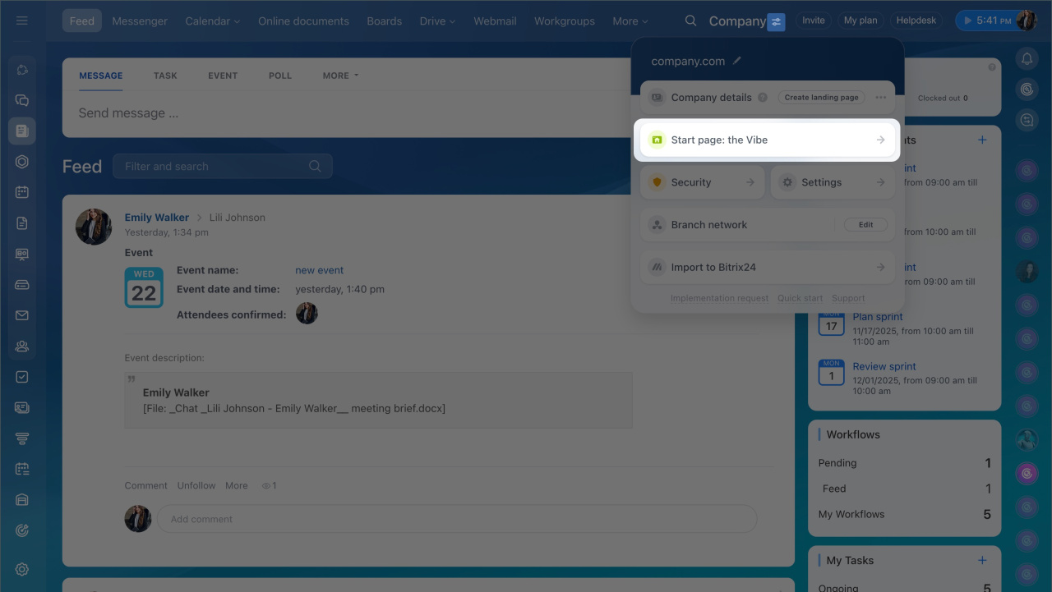Click the Edit button for Branch network
The image size is (1052, 592).
click(x=865, y=224)
